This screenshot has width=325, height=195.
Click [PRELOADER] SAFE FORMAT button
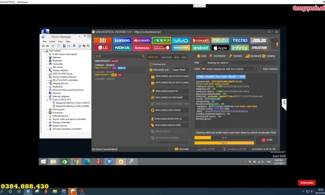click(169, 110)
